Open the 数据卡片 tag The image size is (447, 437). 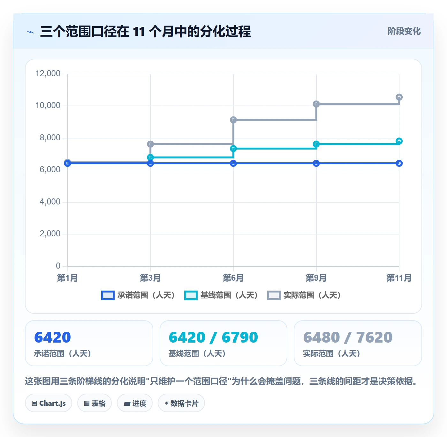[x=181, y=403]
